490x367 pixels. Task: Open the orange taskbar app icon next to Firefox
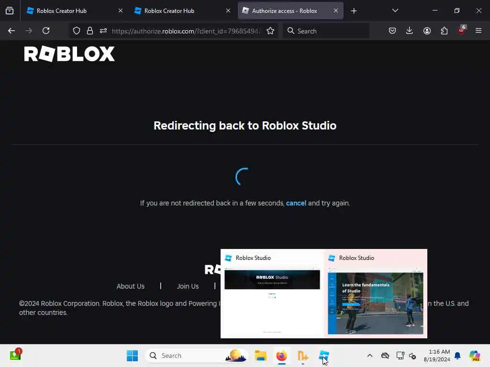(303, 356)
